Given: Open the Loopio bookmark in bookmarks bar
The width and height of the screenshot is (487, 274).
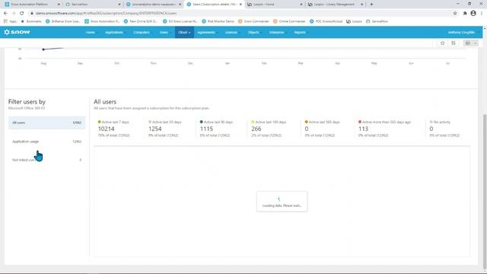Looking at the screenshot, I should (355, 21).
